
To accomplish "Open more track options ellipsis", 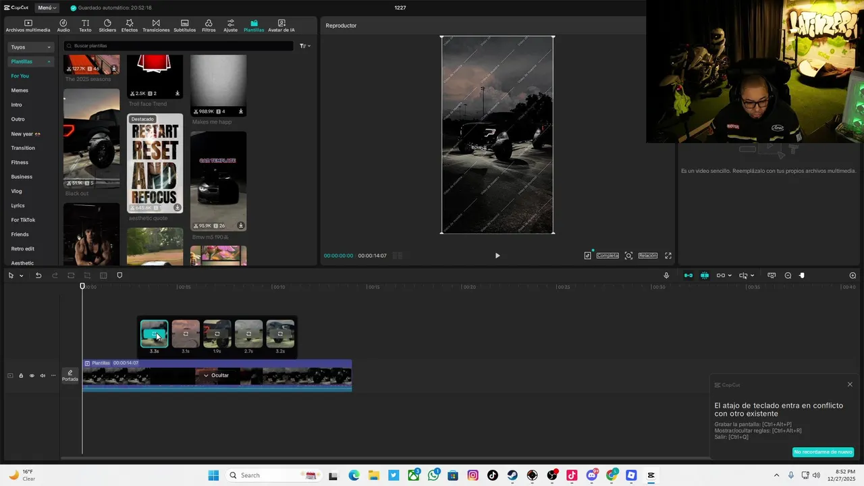I will pyautogui.click(x=53, y=376).
